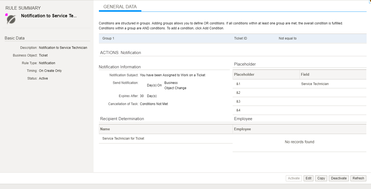
Task: Click the Status value 'Active'
Action: click(43, 78)
